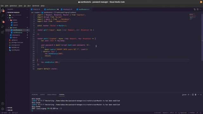
Task: Change the LF end of line sequence
Action: click(176, 113)
